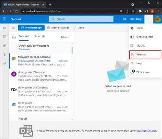162x139 pixels.
Task: Click the browser address bar URL
Action: (x=44, y=11)
